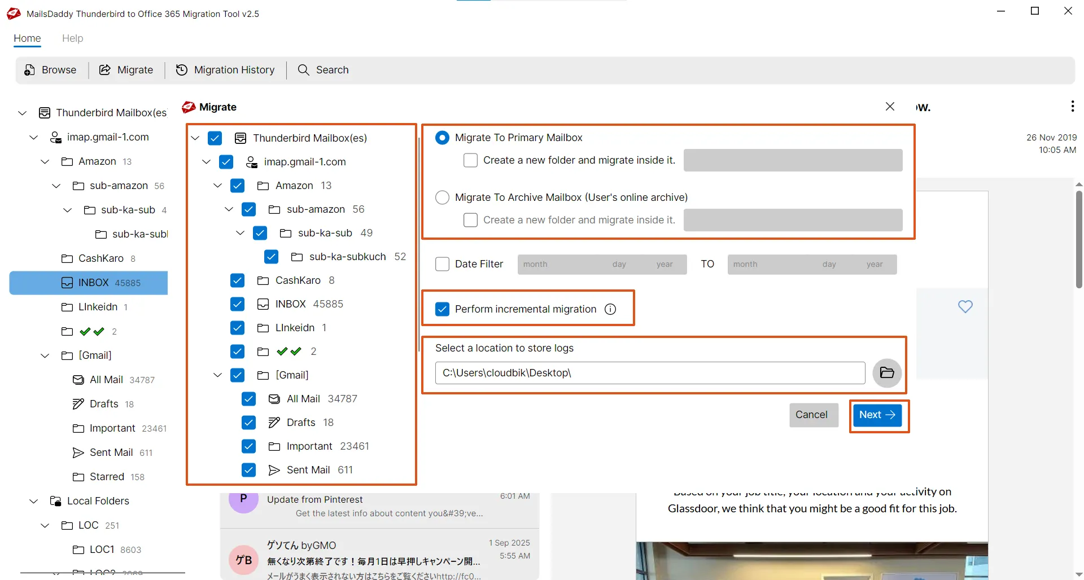The height and width of the screenshot is (580, 1084).
Task: Switch to the Help tab
Action: [72, 38]
